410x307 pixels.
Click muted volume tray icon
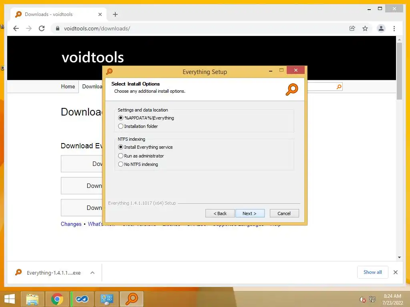[x=362, y=299]
